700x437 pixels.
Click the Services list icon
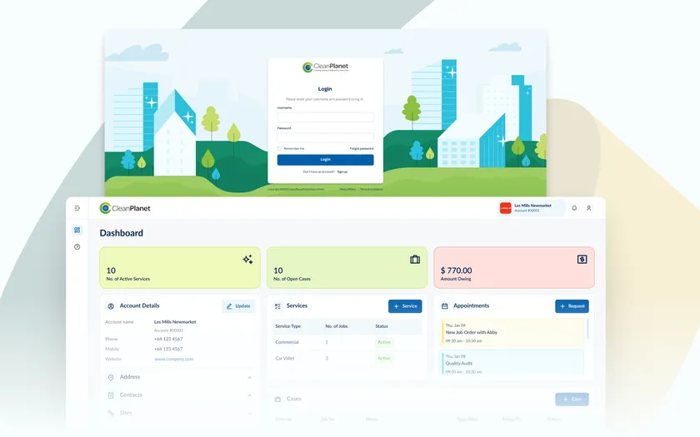tap(277, 306)
